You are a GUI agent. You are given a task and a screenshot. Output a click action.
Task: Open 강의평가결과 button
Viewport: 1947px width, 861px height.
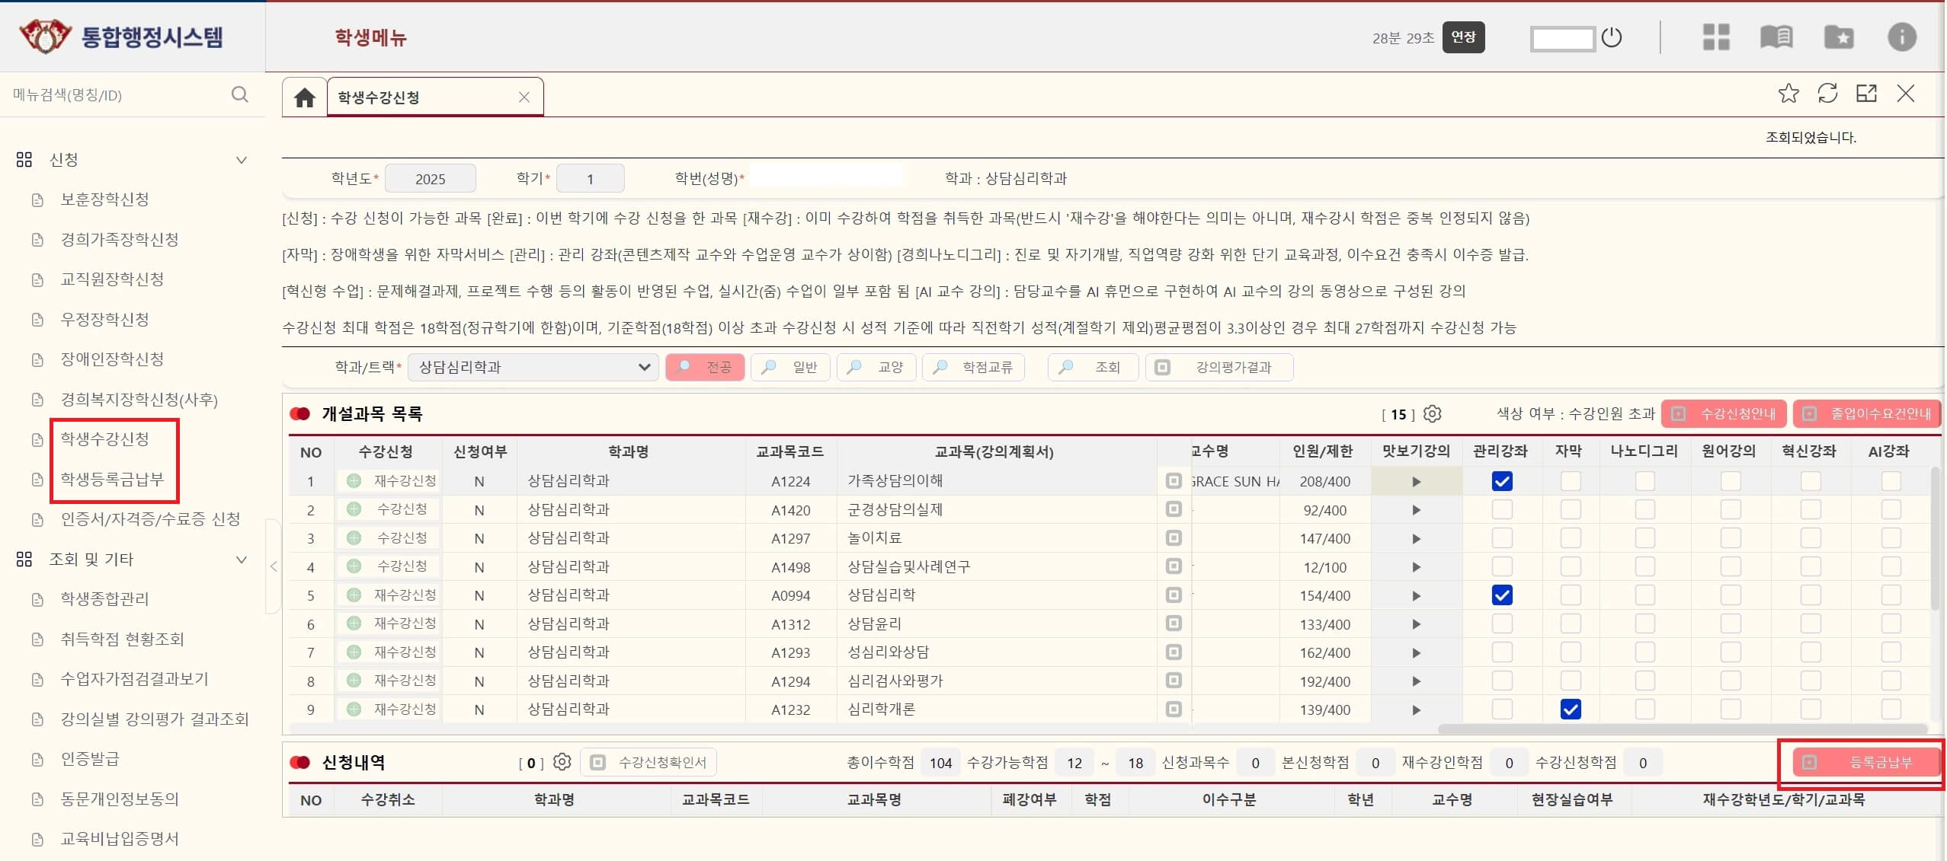tap(1219, 367)
